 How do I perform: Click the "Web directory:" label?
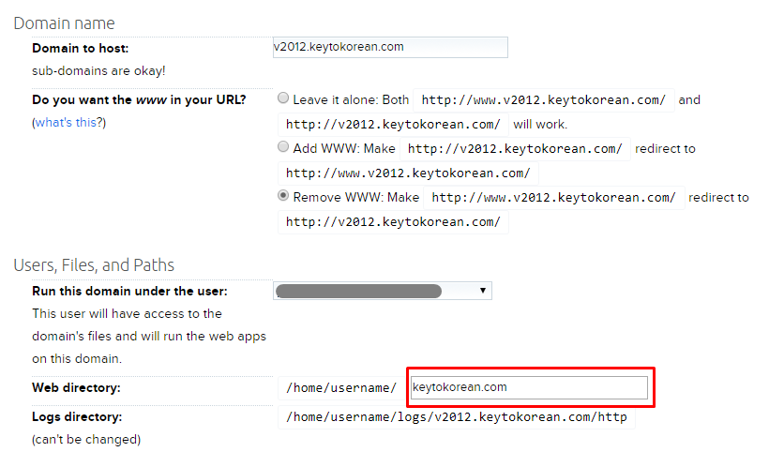click(x=76, y=388)
